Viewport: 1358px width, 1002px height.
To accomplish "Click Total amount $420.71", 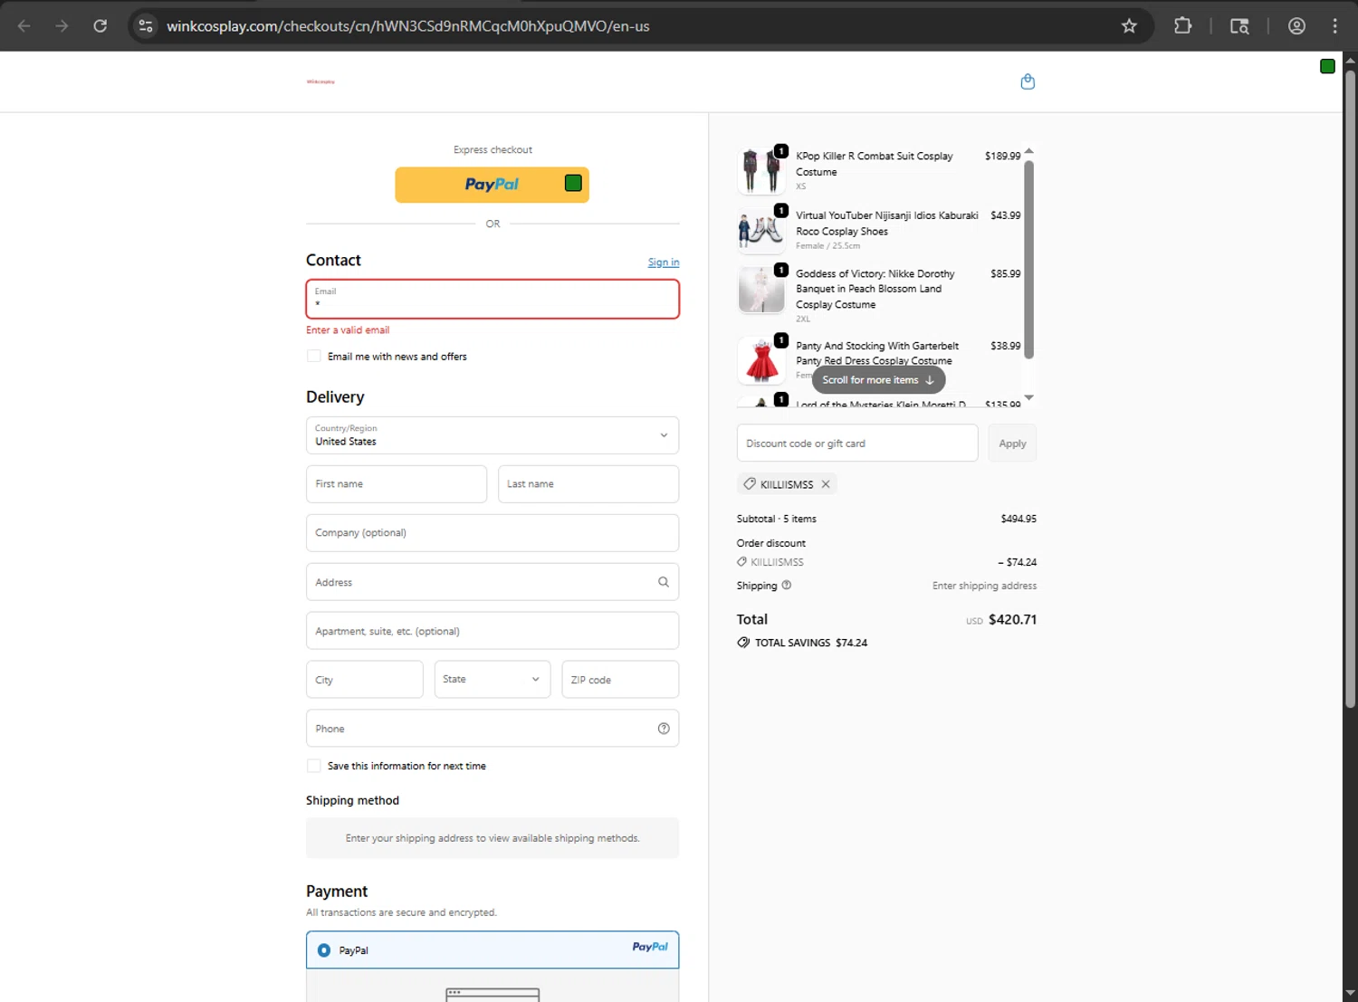I will (x=1012, y=620).
